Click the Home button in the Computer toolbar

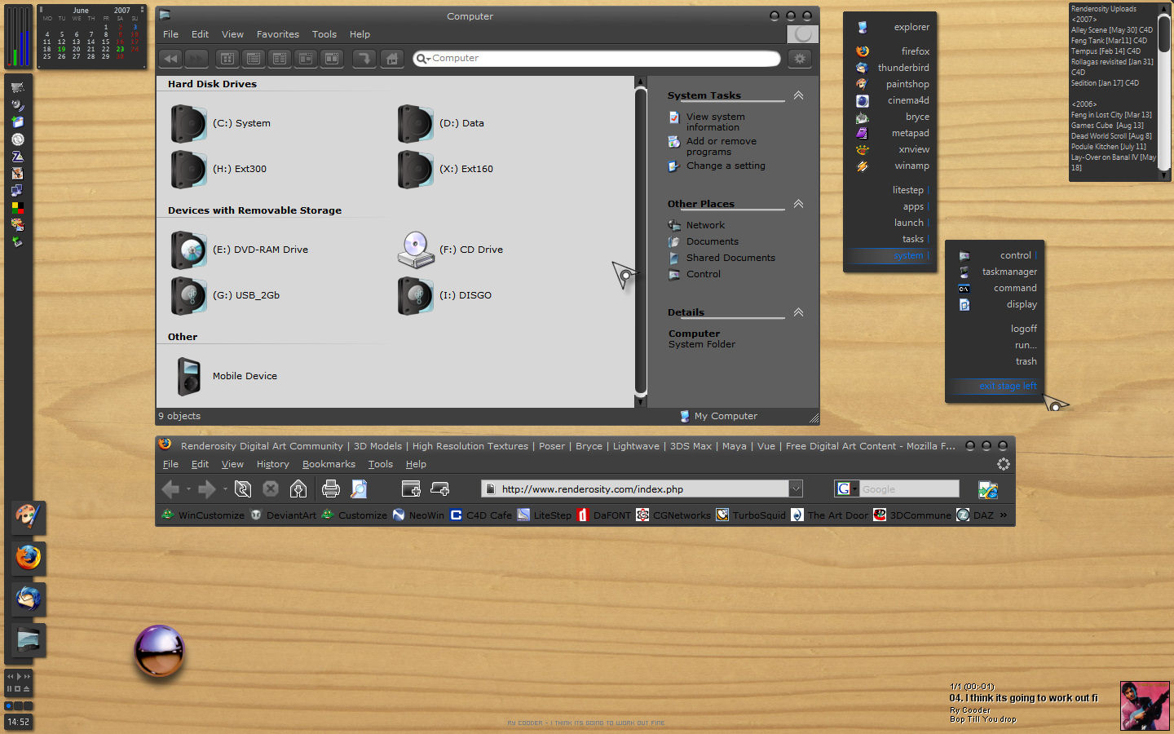coord(392,59)
